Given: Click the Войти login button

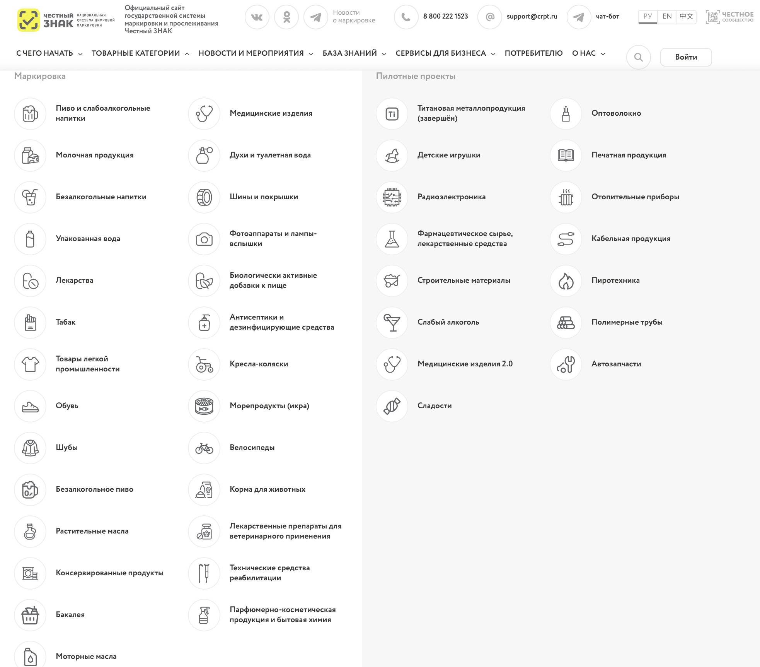Looking at the screenshot, I should 686,57.
